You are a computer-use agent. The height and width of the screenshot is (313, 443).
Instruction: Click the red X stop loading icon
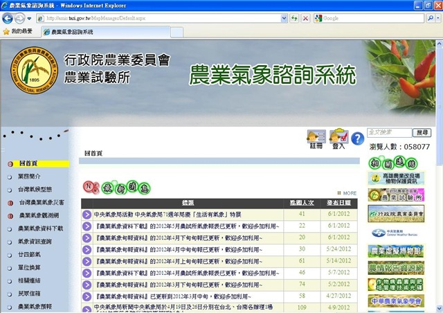point(305,17)
